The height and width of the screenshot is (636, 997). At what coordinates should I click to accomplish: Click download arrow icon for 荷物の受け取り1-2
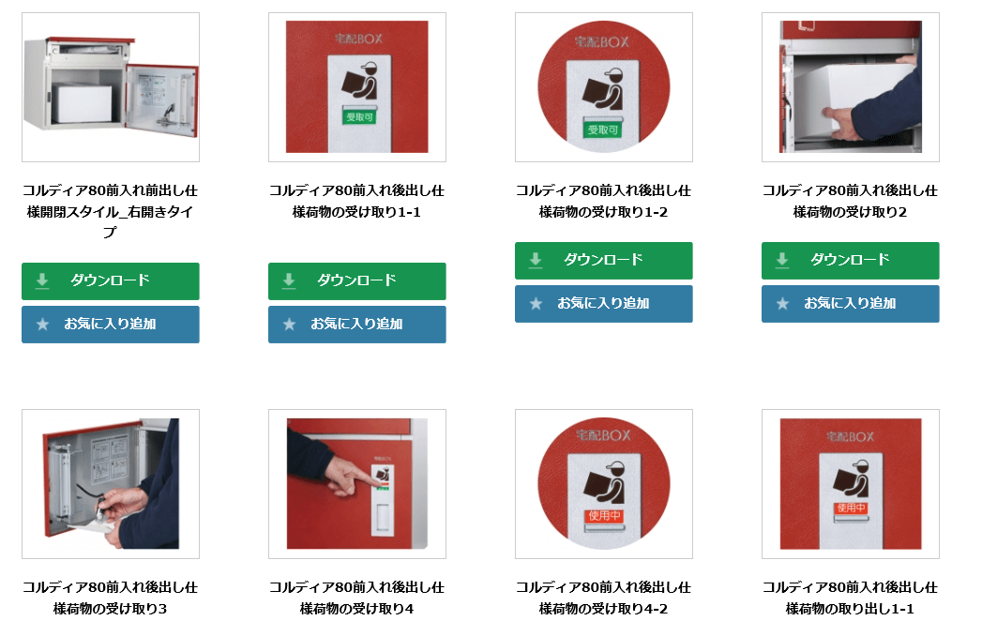click(x=536, y=260)
